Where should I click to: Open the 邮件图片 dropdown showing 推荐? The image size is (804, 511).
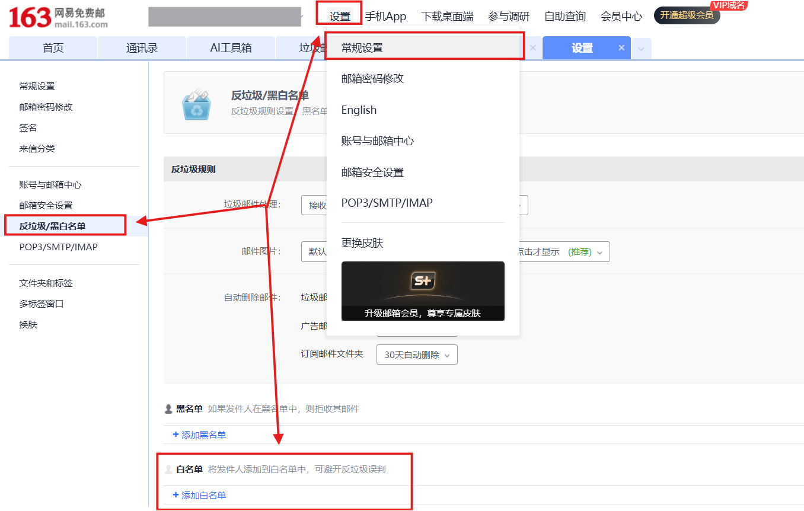599,252
